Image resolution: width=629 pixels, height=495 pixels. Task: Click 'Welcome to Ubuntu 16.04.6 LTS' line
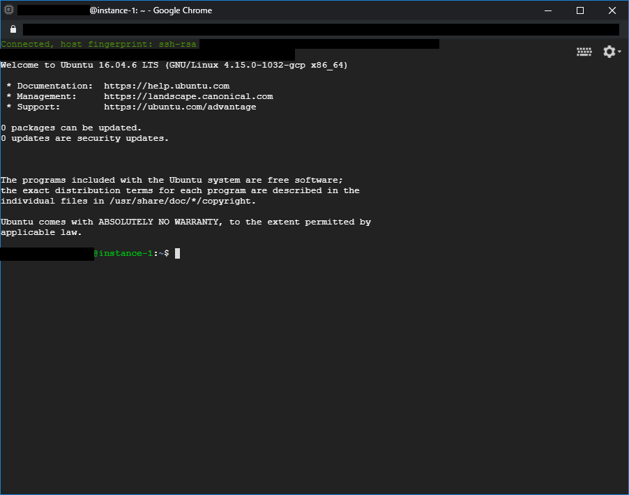coord(174,65)
